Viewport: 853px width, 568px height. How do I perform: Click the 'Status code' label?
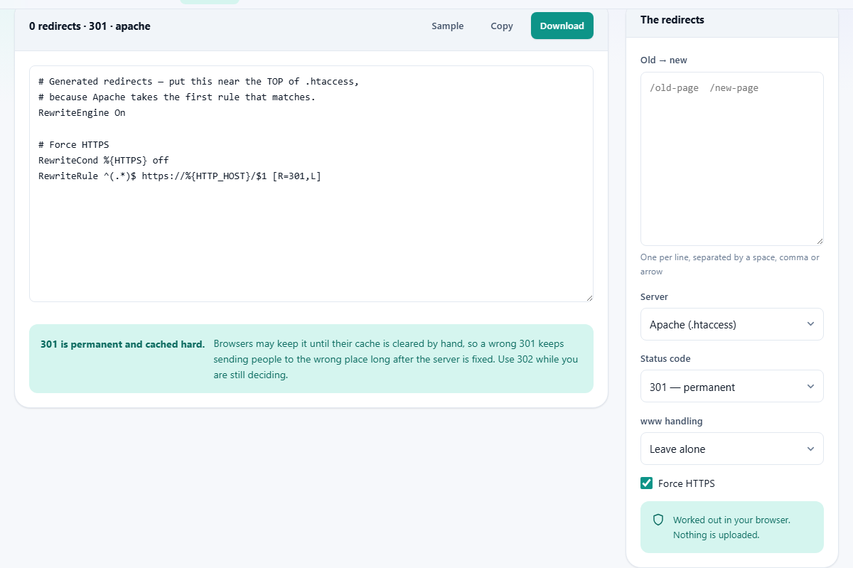coord(665,359)
